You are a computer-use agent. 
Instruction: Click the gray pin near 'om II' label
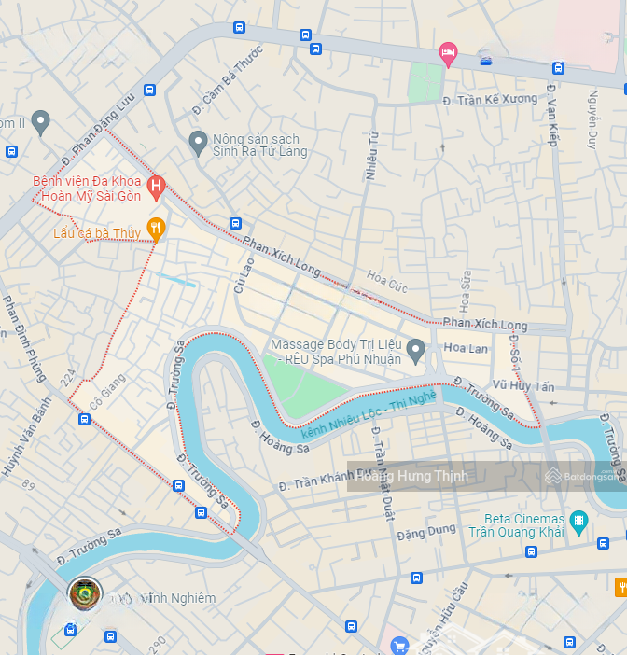40,122
